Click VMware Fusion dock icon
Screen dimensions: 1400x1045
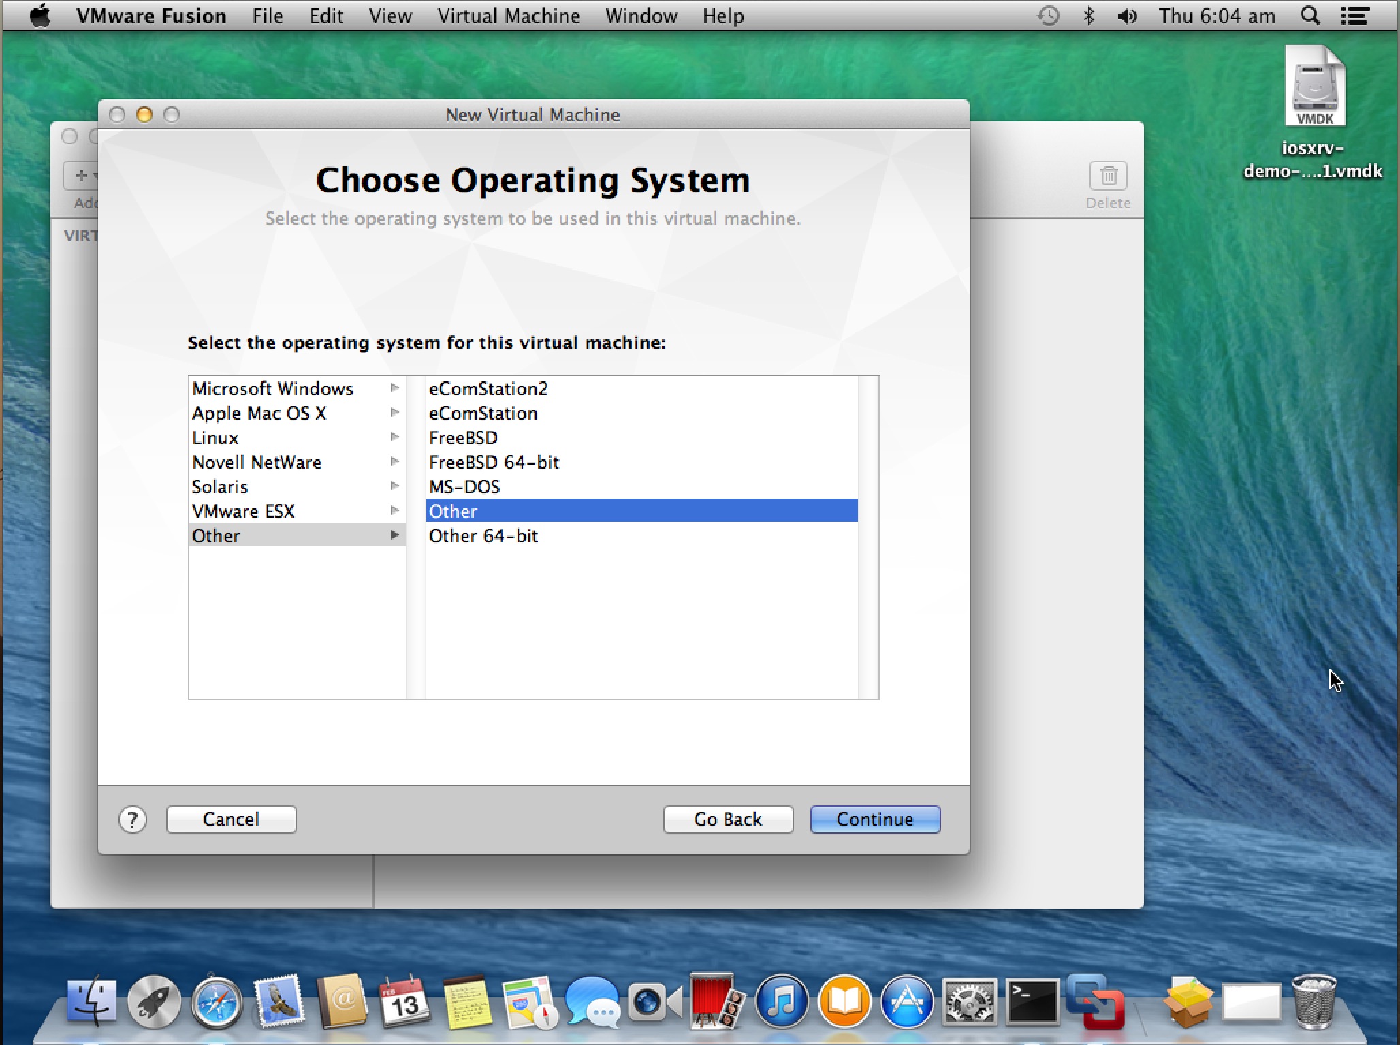click(x=1095, y=1001)
